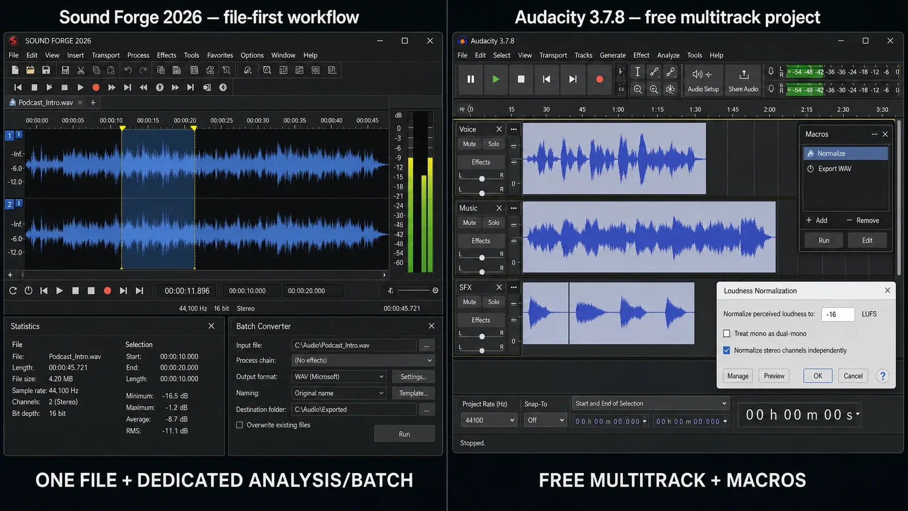
Task: Open the Macros panel options menu (three dots)
Action: coord(874,134)
